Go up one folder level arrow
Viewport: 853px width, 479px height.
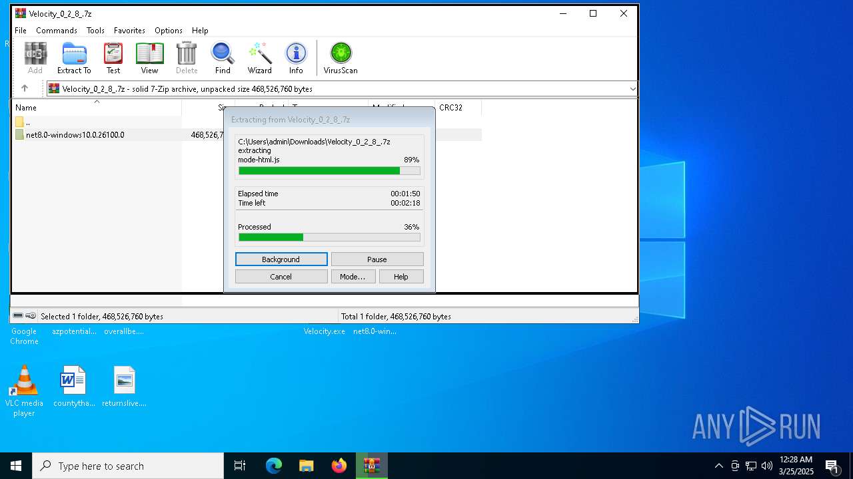pos(25,88)
